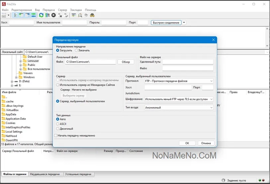The height and width of the screenshot is (184, 270).
Task: Open the Тип входа dropdown
Action: point(179,108)
